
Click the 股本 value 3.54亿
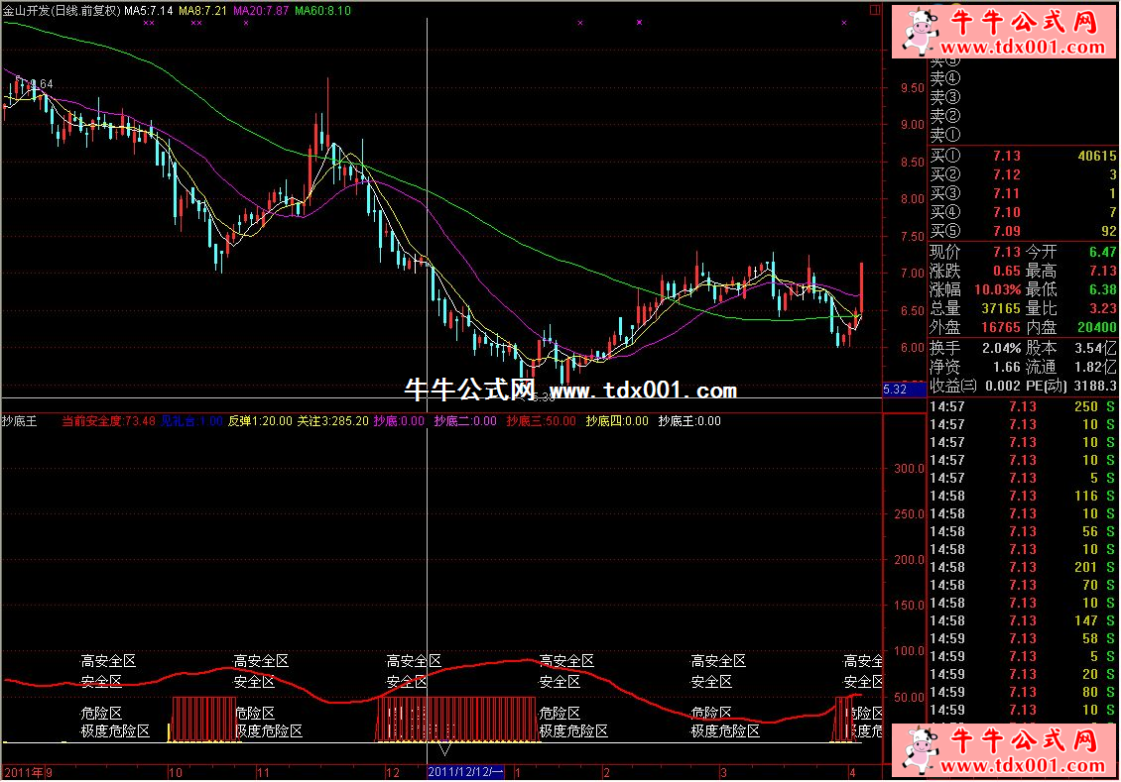click(1095, 349)
